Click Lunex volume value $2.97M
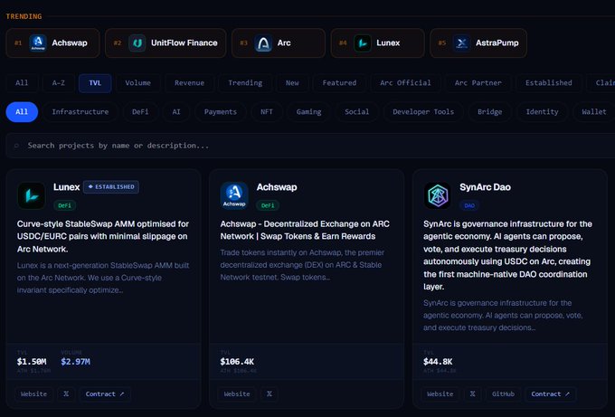 point(76,362)
